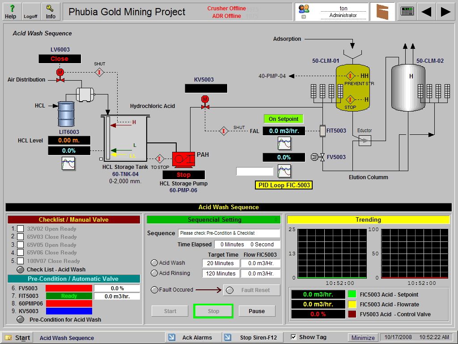The height and width of the screenshot is (344, 458).
Task: Click the right navigation arrow in the header
Action: tap(445, 11)
